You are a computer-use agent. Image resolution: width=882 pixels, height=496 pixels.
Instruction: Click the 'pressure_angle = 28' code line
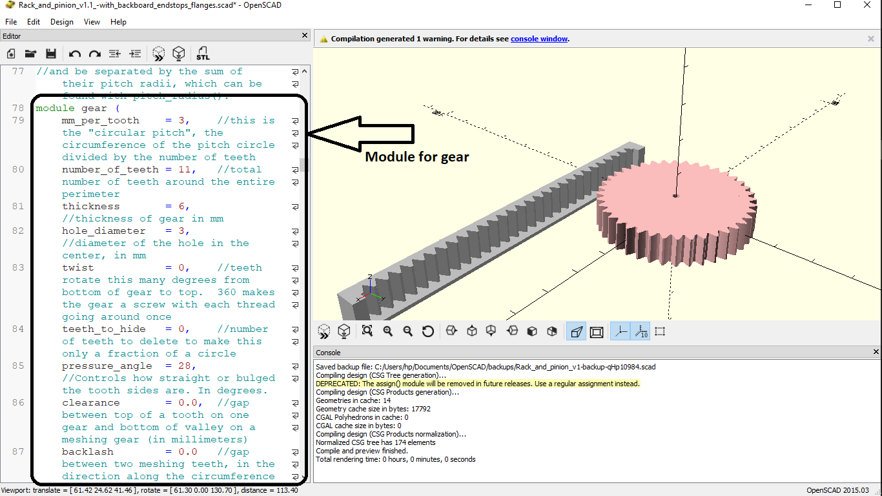[129, 366]
